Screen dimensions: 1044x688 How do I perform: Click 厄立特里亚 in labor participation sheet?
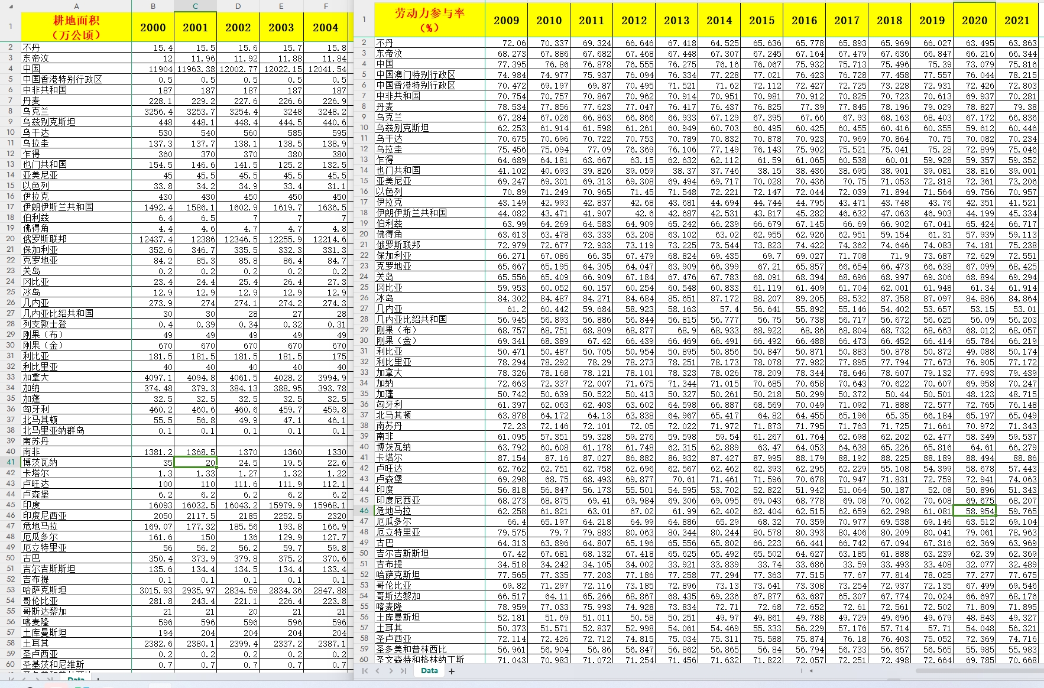click(x=430, y=532)
